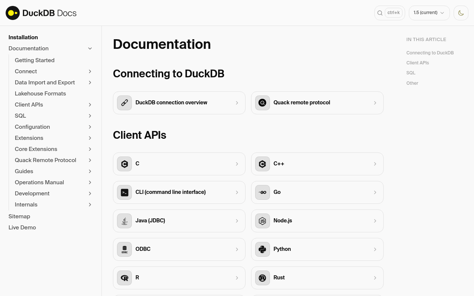Expand the Extensions sidebar section
Viewport: 474px width, 296px height.
pyautogui.click(x=90, y=138)
